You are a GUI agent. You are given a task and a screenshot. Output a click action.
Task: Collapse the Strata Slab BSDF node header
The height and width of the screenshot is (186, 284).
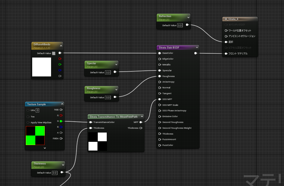[x=197, y=47]
